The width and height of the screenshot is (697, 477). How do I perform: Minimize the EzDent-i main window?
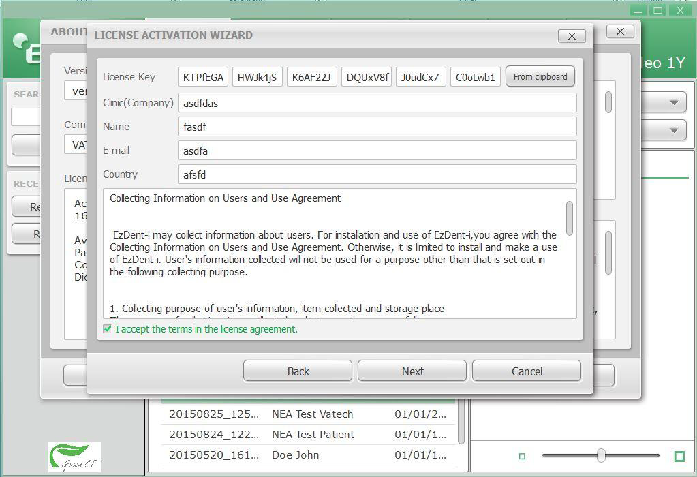coord(639,11)
